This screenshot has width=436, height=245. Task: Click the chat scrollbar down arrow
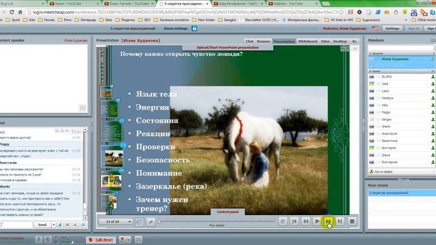[x=85, y=218]
